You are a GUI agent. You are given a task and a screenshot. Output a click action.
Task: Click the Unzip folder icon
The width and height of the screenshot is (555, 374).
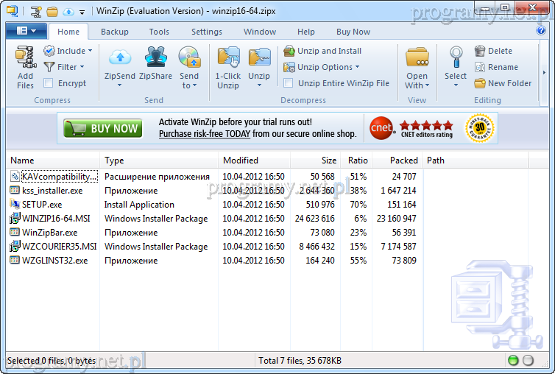[x=259, y=57]
